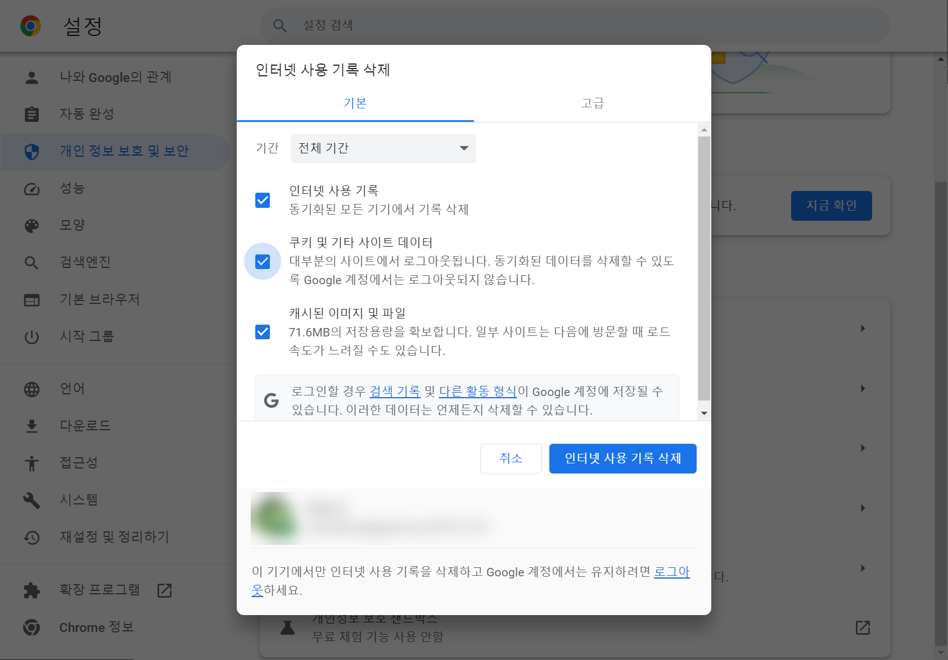The image size is (948, 660).
Task: Click the power icon for 시작 그룹
Action: click(x=32, y=337)
